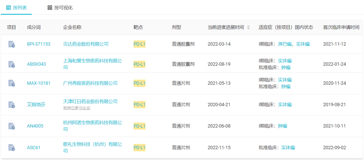364x160 pixels.
Task: Open project icon for BPI-371153 row
Action: [11, 44]
